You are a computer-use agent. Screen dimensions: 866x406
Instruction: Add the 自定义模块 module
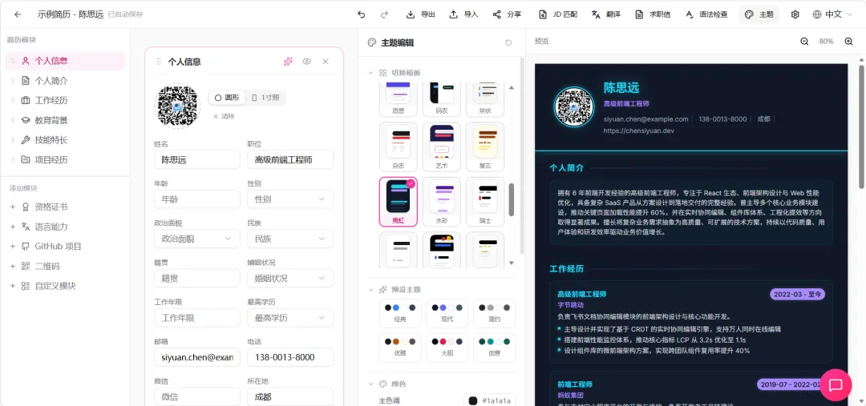65,287
